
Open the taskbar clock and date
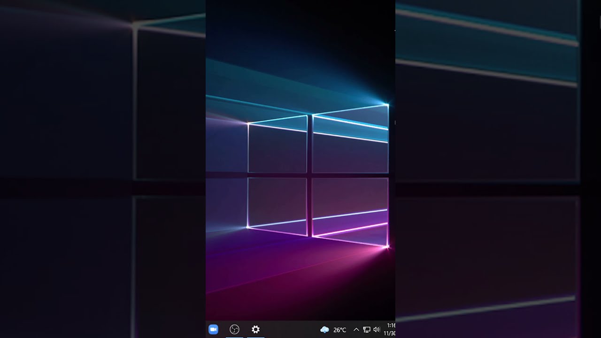[x=390, y=329]
